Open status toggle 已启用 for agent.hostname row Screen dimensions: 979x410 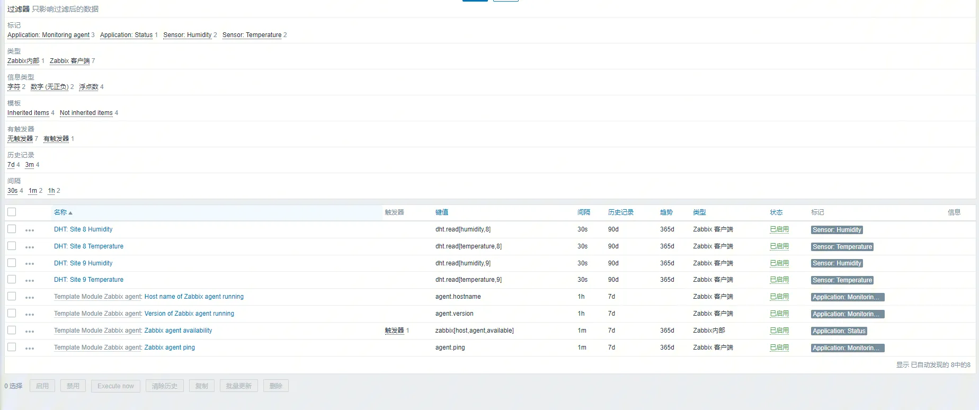pos(779,297)
